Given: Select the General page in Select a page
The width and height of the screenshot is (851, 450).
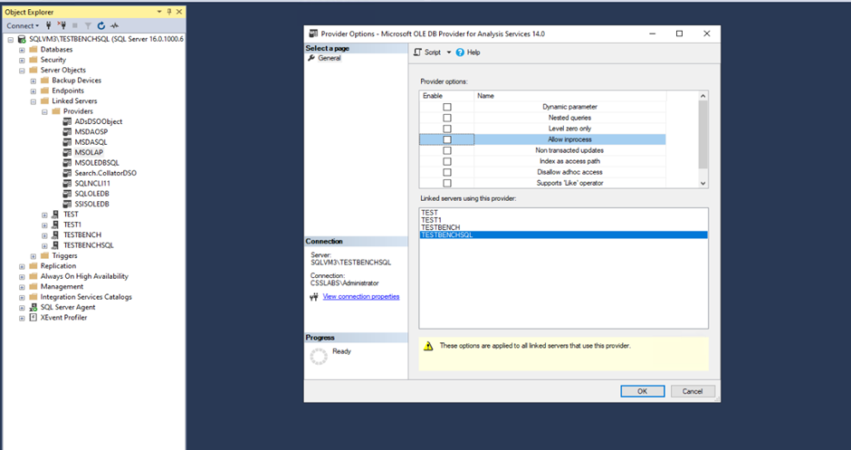Looking at the screenshot, I should tap(330, 58).
